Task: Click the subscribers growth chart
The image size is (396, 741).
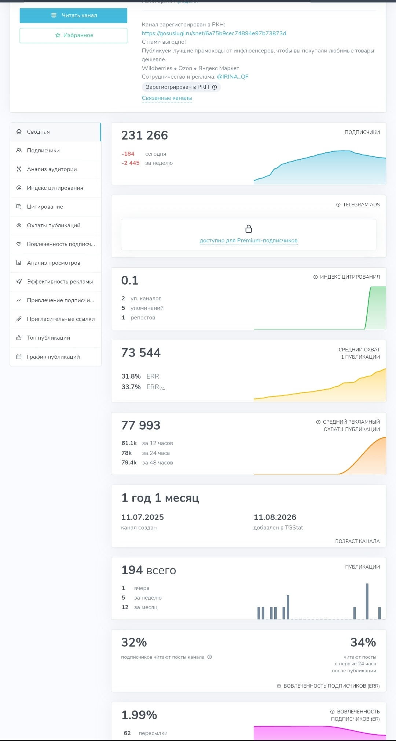Action: pyautogui.click(x=320, y=167)
